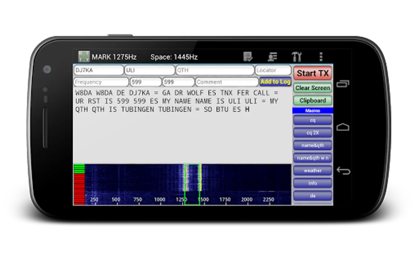
Task: Tap the blue Macros header
Action: pos(313,110)
